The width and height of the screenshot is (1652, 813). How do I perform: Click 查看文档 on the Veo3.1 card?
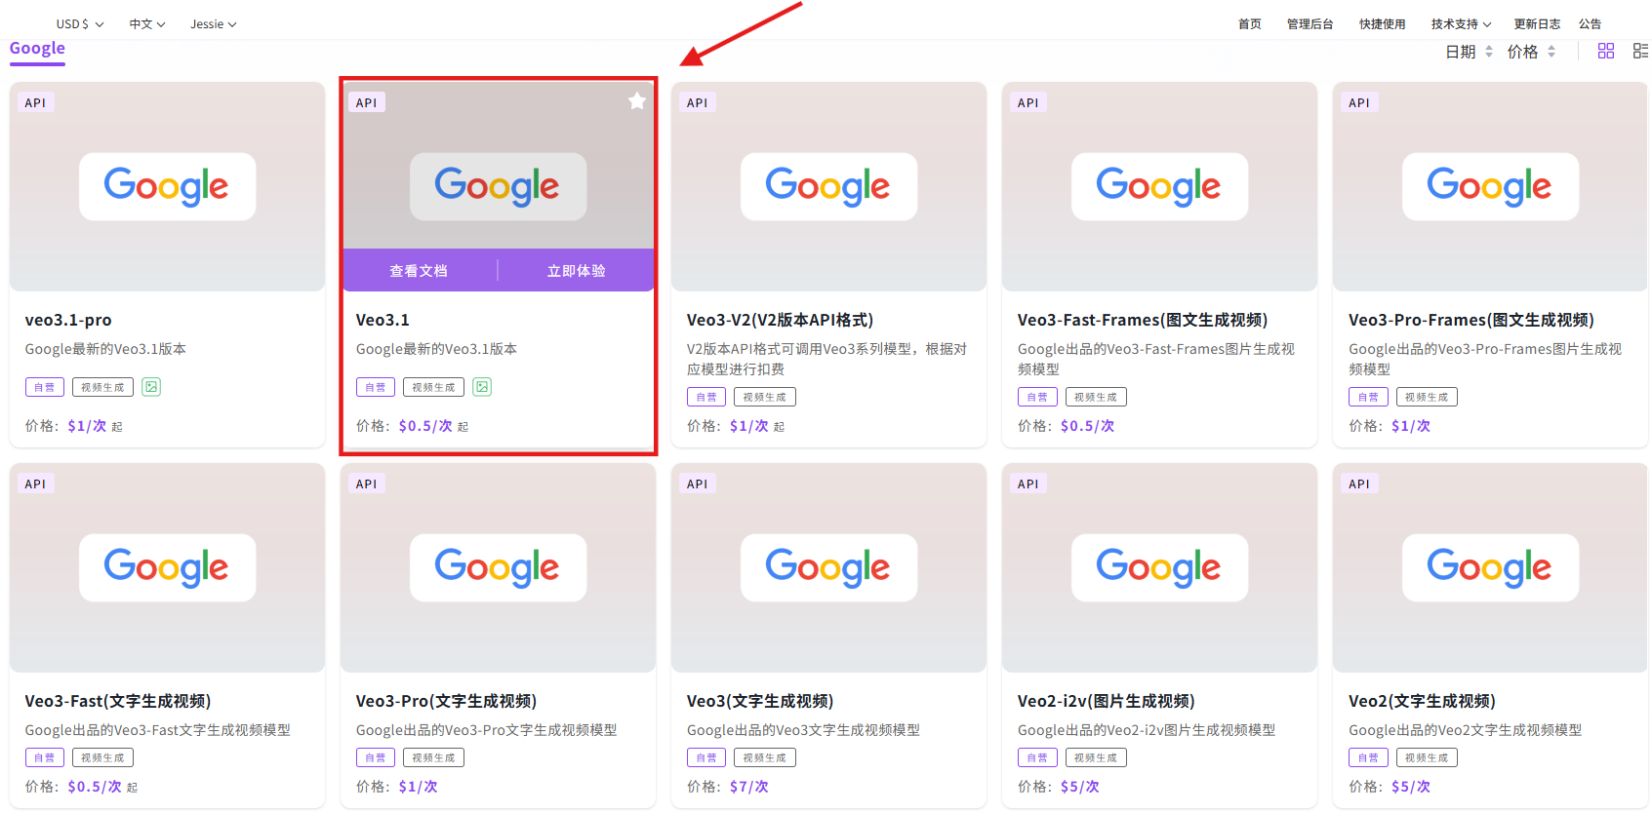[x=419, y=271]
